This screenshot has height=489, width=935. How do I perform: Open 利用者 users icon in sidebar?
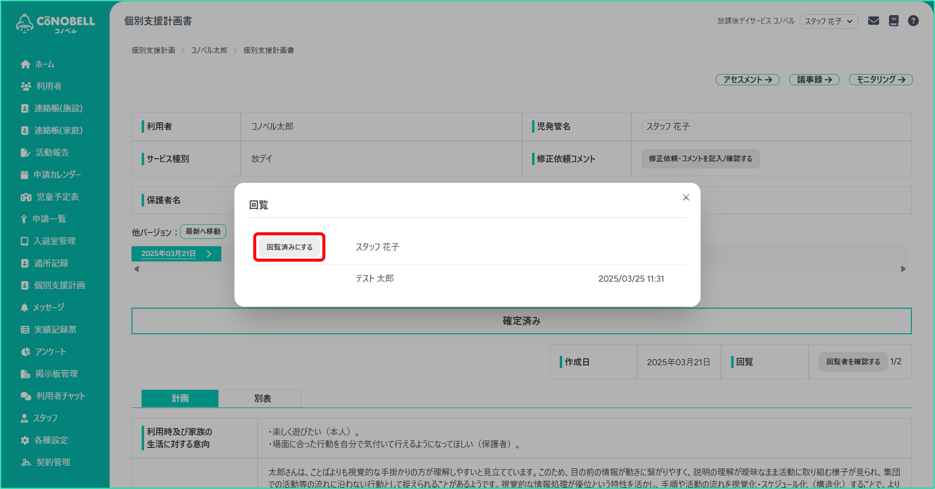[26, 86]
